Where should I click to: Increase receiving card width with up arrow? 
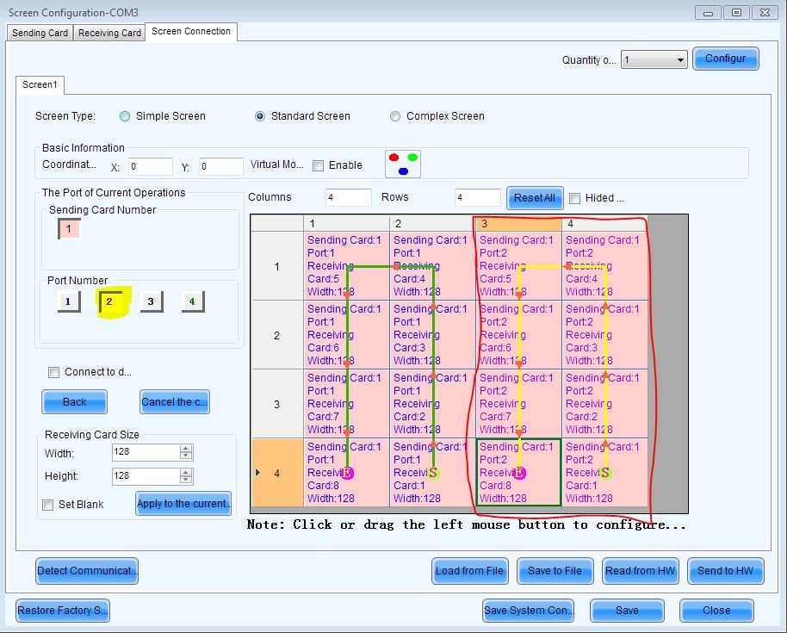pyautogui.click(x=187, y=449)
